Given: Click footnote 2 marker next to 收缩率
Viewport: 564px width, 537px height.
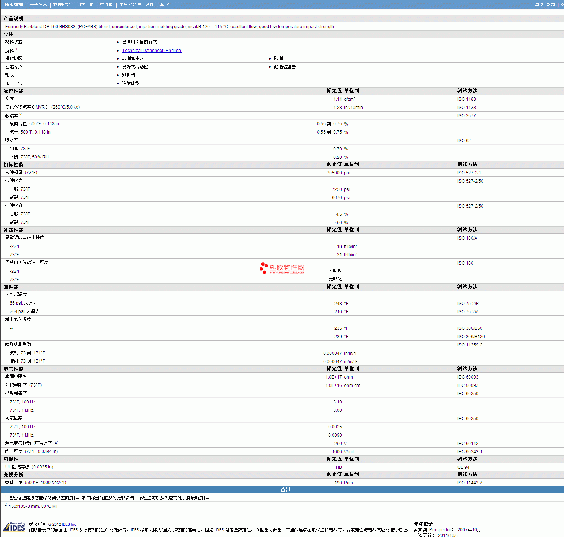Looking at the screenshot, I should pos(21,114).
